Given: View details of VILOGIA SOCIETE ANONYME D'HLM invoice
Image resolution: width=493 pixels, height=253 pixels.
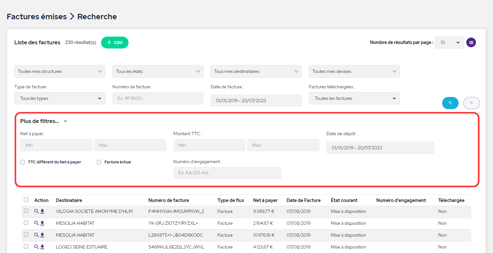Looking at the screenshot, I should (36, 211).
